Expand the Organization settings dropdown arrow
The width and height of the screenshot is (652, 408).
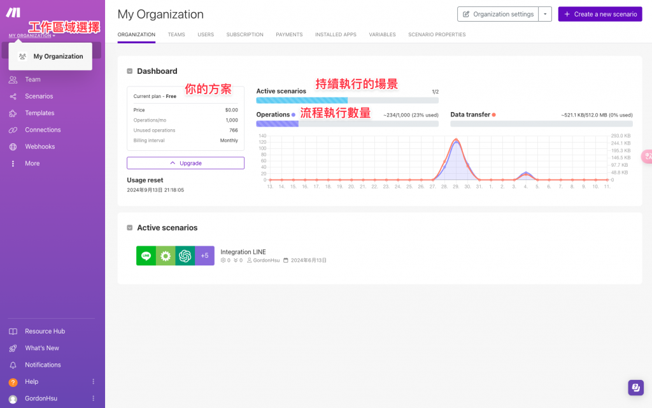coord(545,14)
